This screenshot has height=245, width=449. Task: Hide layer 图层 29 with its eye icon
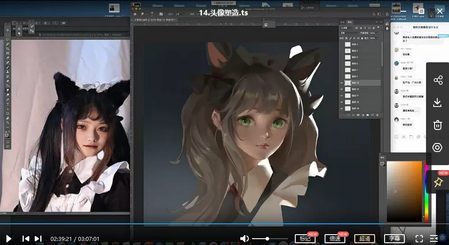342,108
